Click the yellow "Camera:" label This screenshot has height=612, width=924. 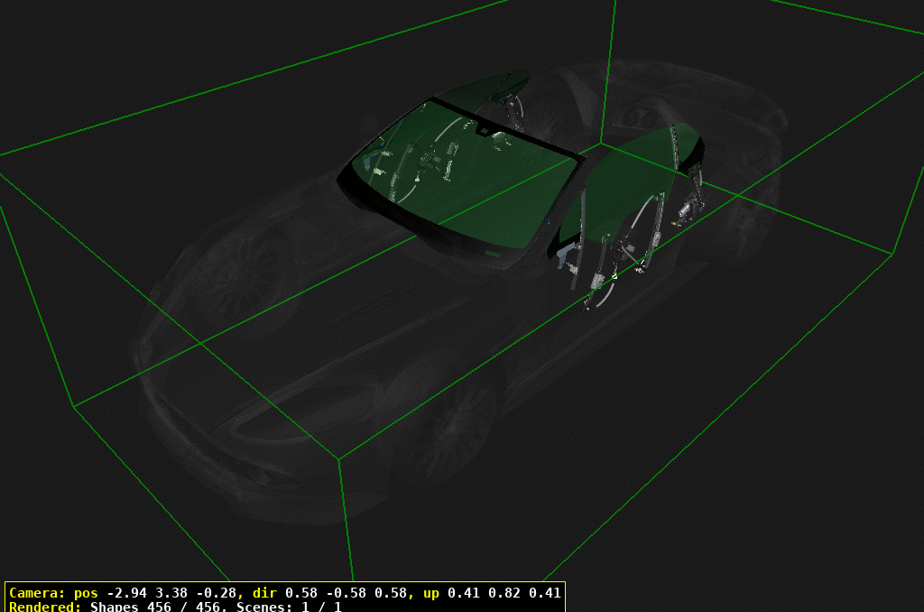38,593
